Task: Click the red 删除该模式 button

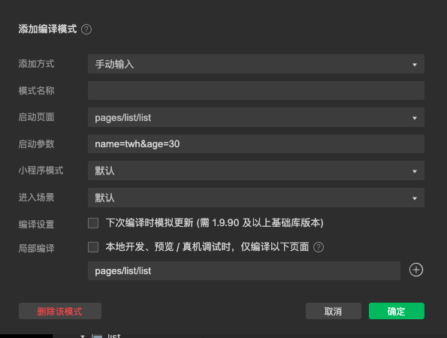Action: pyautogui.click(x=60, y=311)
